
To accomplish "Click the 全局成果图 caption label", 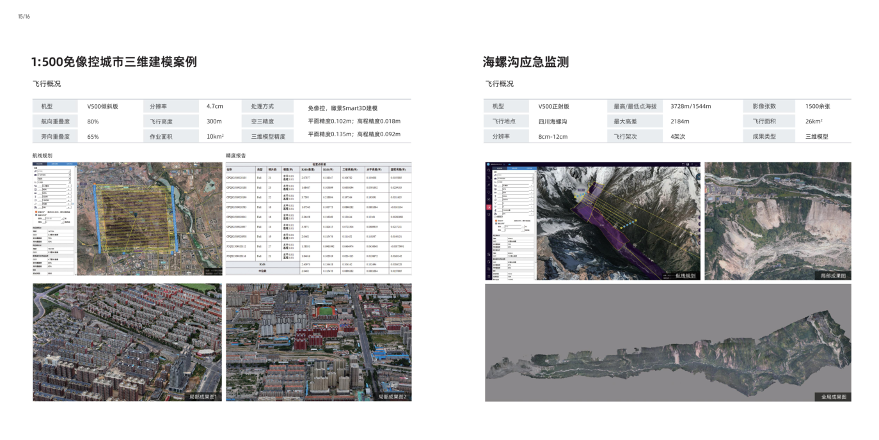I will [x=834, y=397].
